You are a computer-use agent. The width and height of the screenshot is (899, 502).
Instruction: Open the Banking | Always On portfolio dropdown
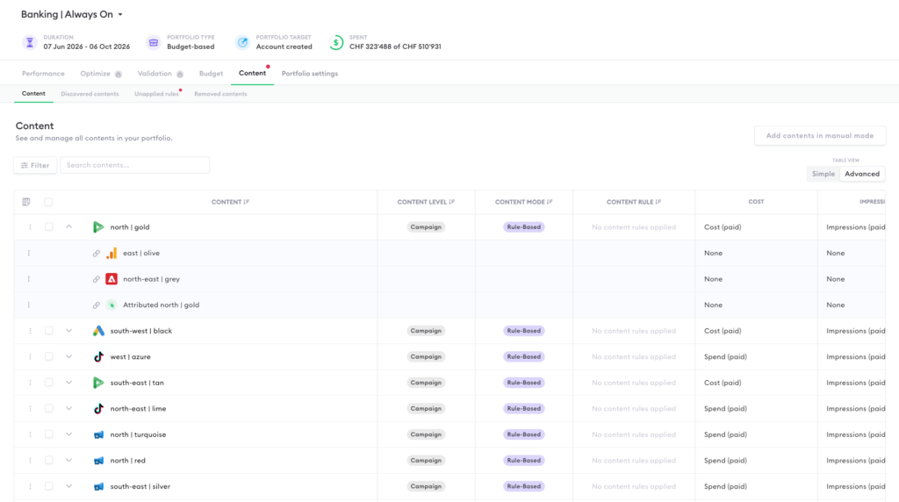coord(72,14)
